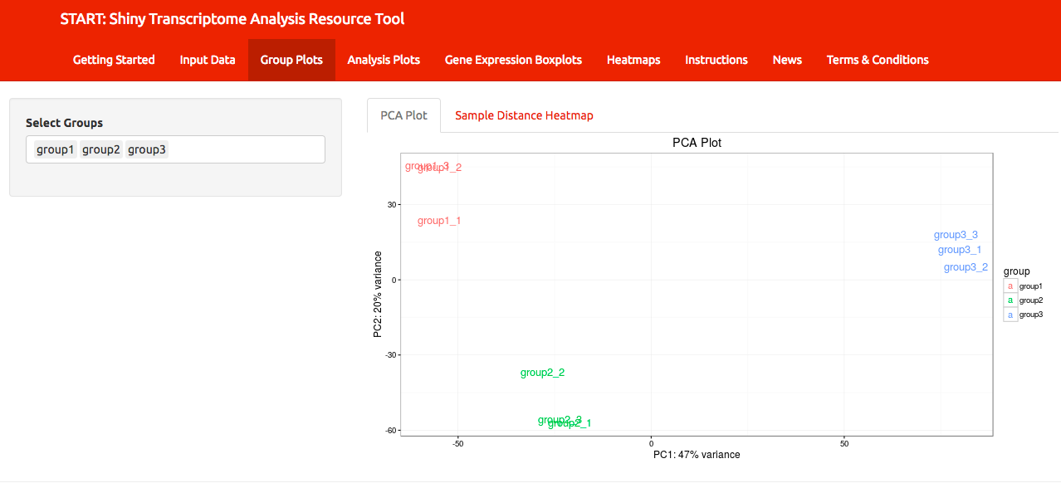Click the group1 tag in Select Groups

point(55,149)
